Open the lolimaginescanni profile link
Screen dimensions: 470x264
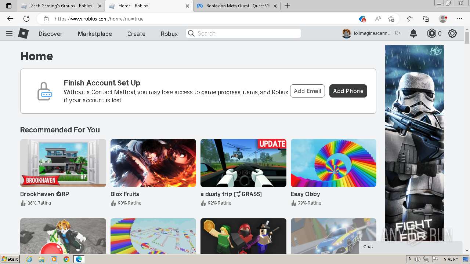(x=372, y=33)
